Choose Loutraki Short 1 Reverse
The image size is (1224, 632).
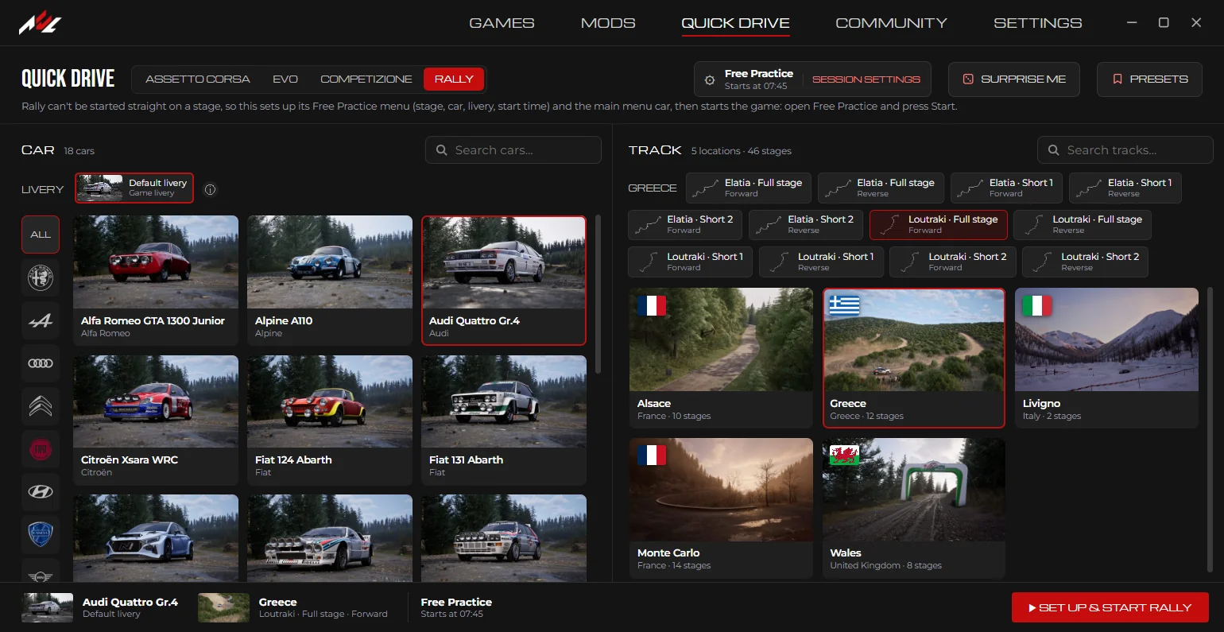click(821, 262)
